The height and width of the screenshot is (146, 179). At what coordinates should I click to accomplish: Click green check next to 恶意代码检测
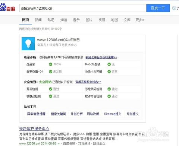(109, 89)
